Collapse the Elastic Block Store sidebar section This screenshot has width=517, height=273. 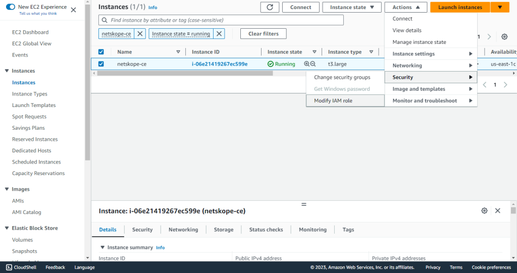pyautogui.click(x=7, y=228)
